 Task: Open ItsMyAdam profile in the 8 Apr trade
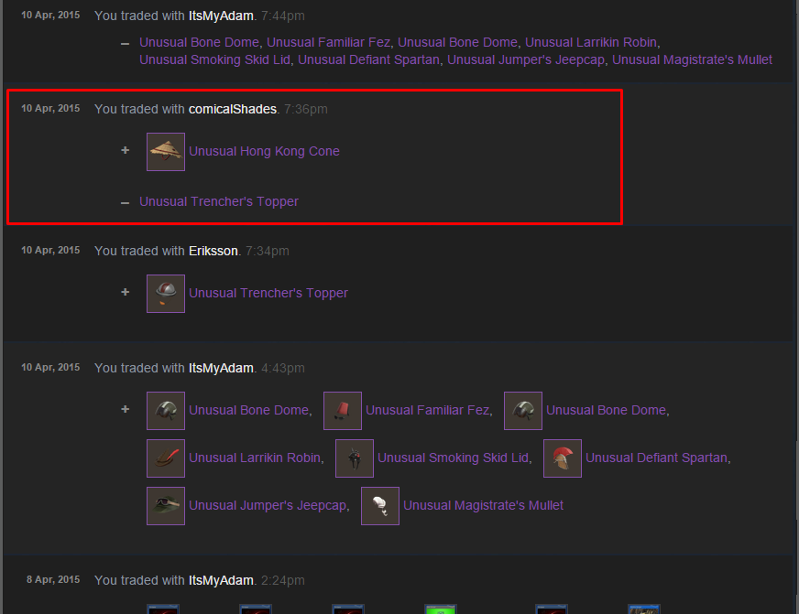click(x=221, y=580)
